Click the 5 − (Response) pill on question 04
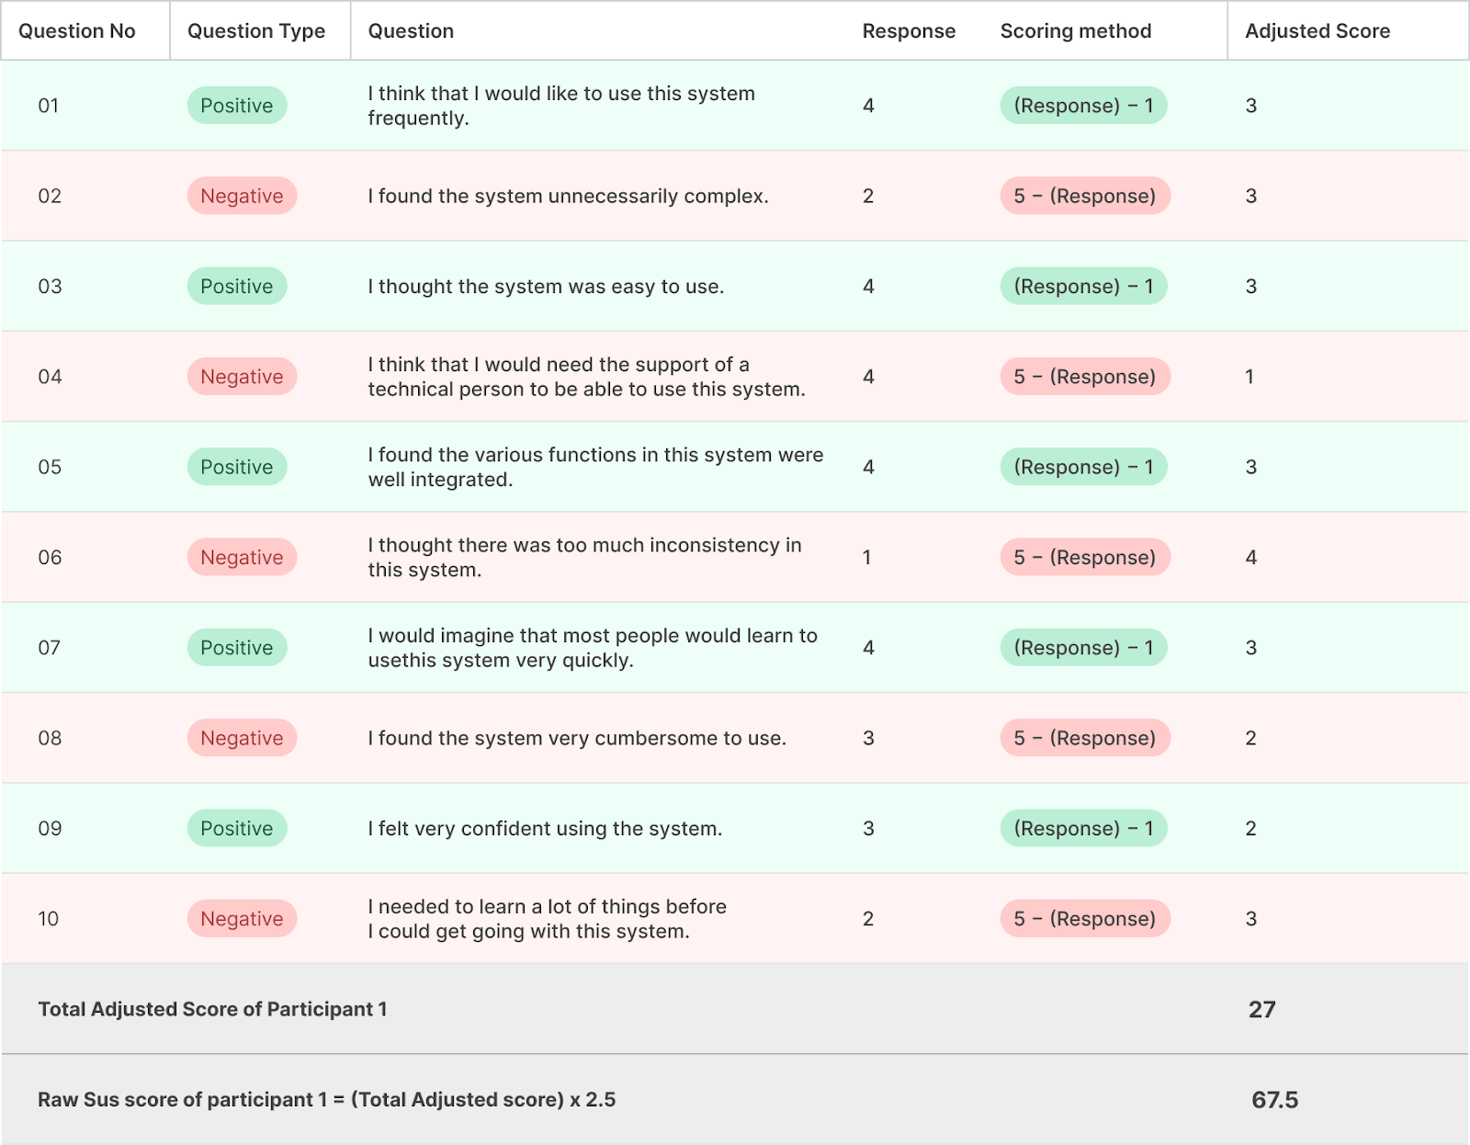Image resolution: width=1470 pixels, height=1145 pixels. pyautogui.click(x=1084, y=376)
